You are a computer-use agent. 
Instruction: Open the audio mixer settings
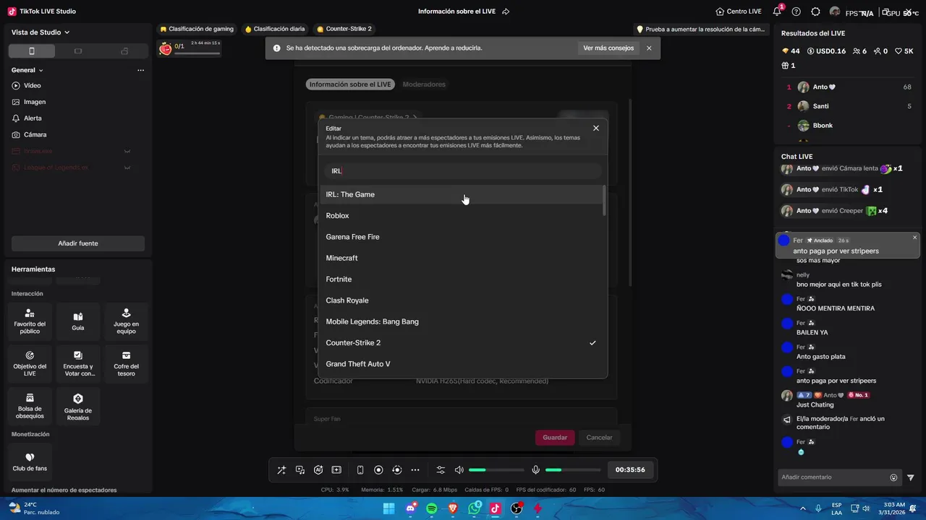[x=441, y=470]
